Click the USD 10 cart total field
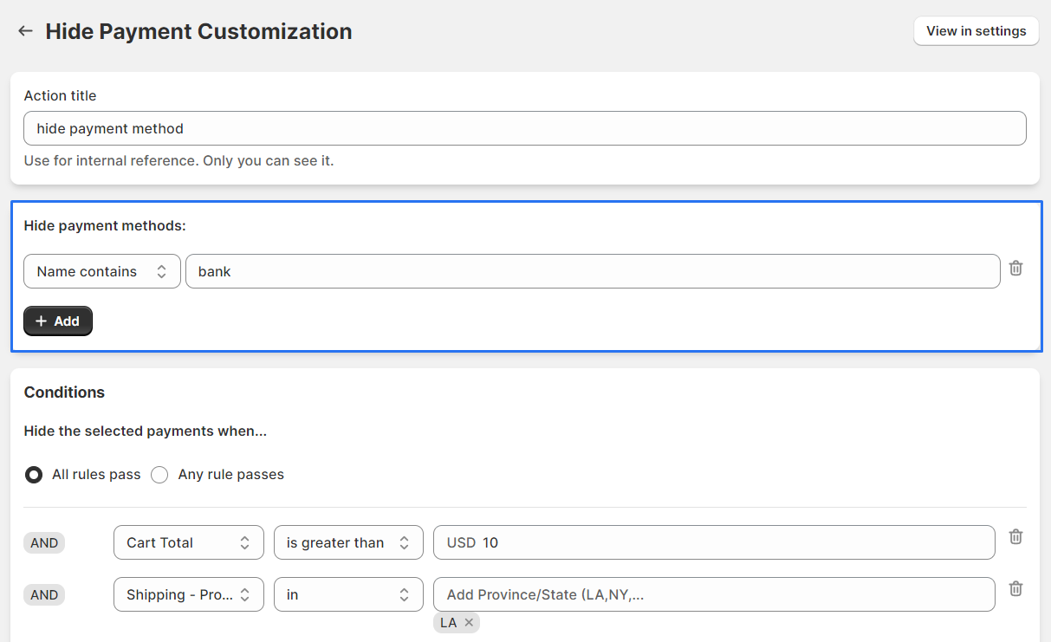 [714, 542]
